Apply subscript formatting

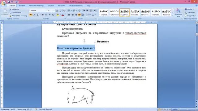coord(46,15)
